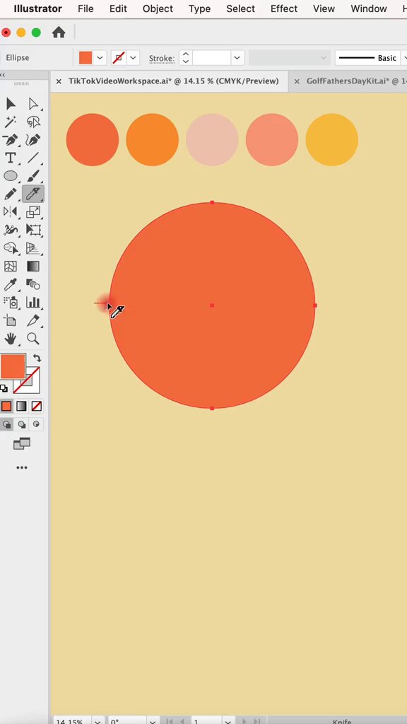Select the Blend tool
Screen dimensions: 407x724
(33, 284)
